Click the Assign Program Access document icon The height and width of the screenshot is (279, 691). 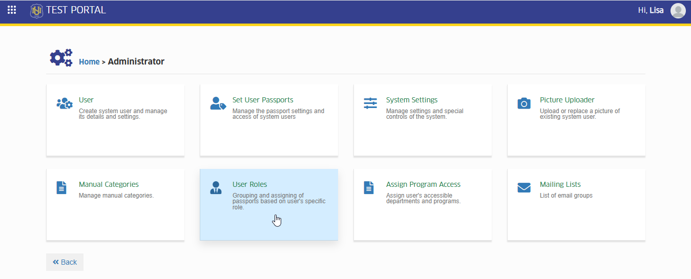[369, 188]
